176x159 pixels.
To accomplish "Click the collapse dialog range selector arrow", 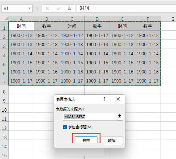I will (120, 117).
